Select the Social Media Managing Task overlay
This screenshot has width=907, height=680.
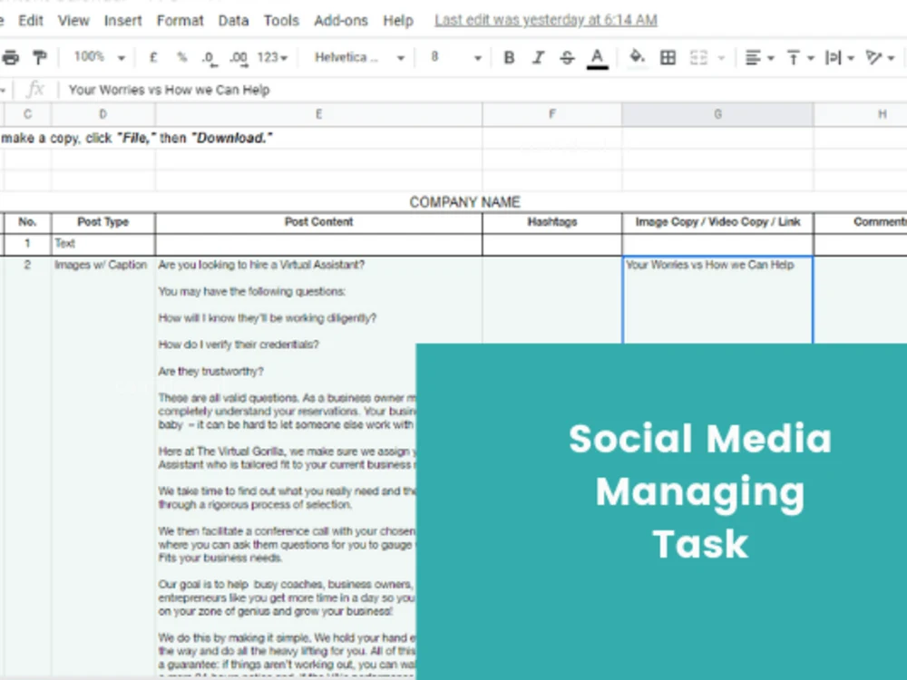coord(661,511)
